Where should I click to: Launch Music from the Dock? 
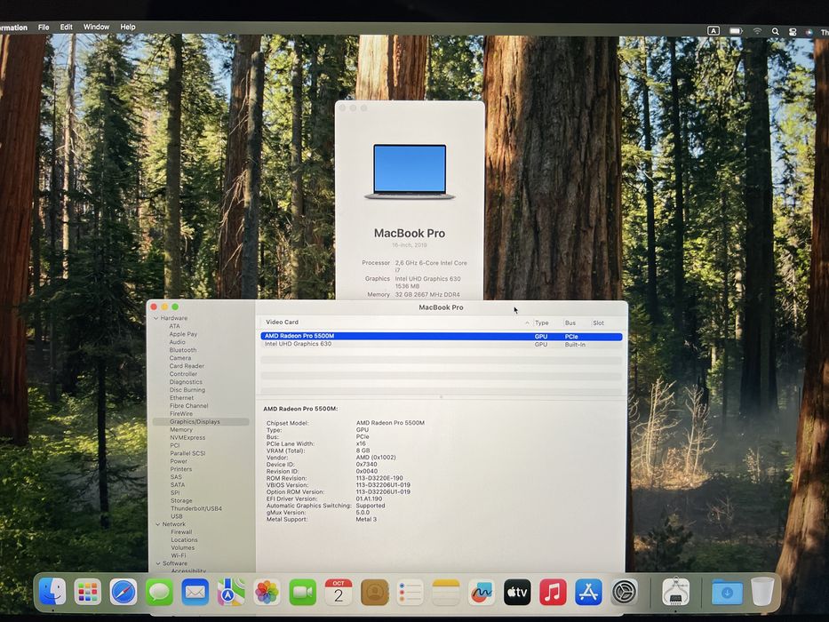click(553, 592)
